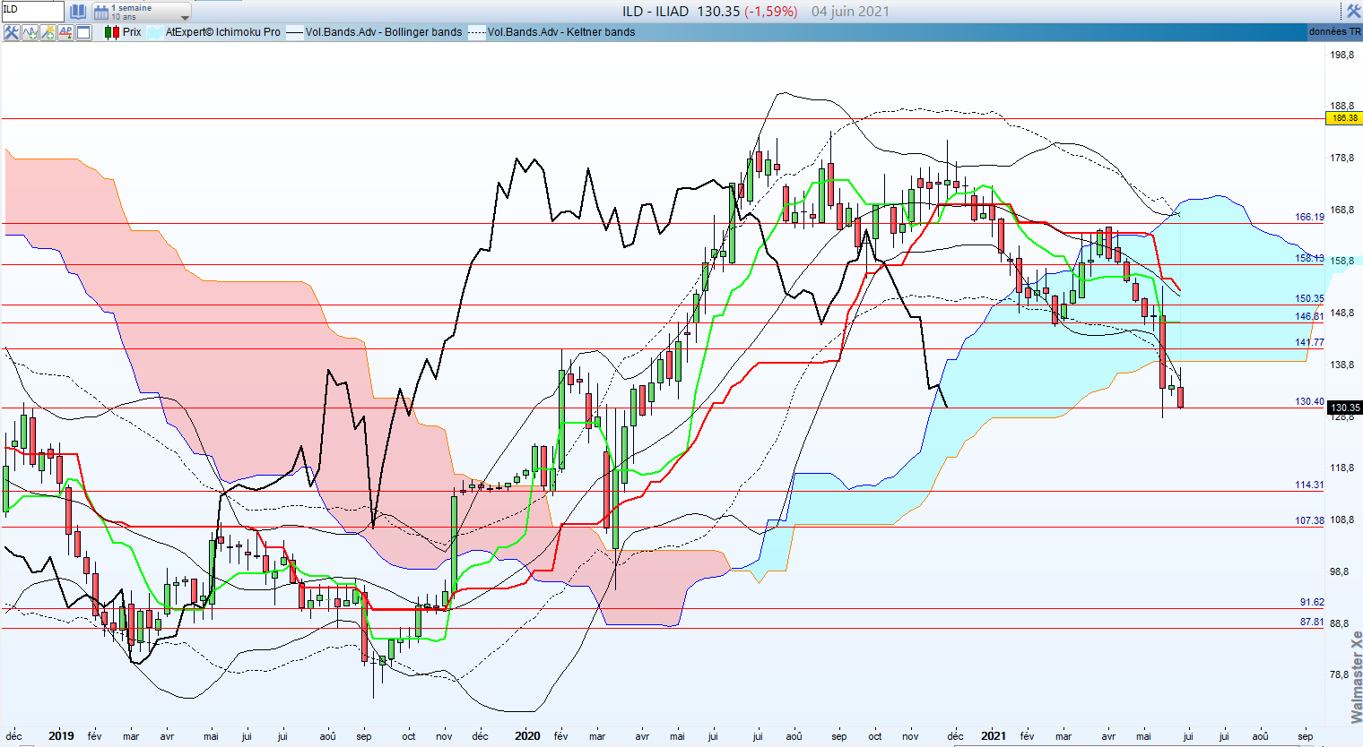Click the 2021 year label on time axis

pos(993,736)
